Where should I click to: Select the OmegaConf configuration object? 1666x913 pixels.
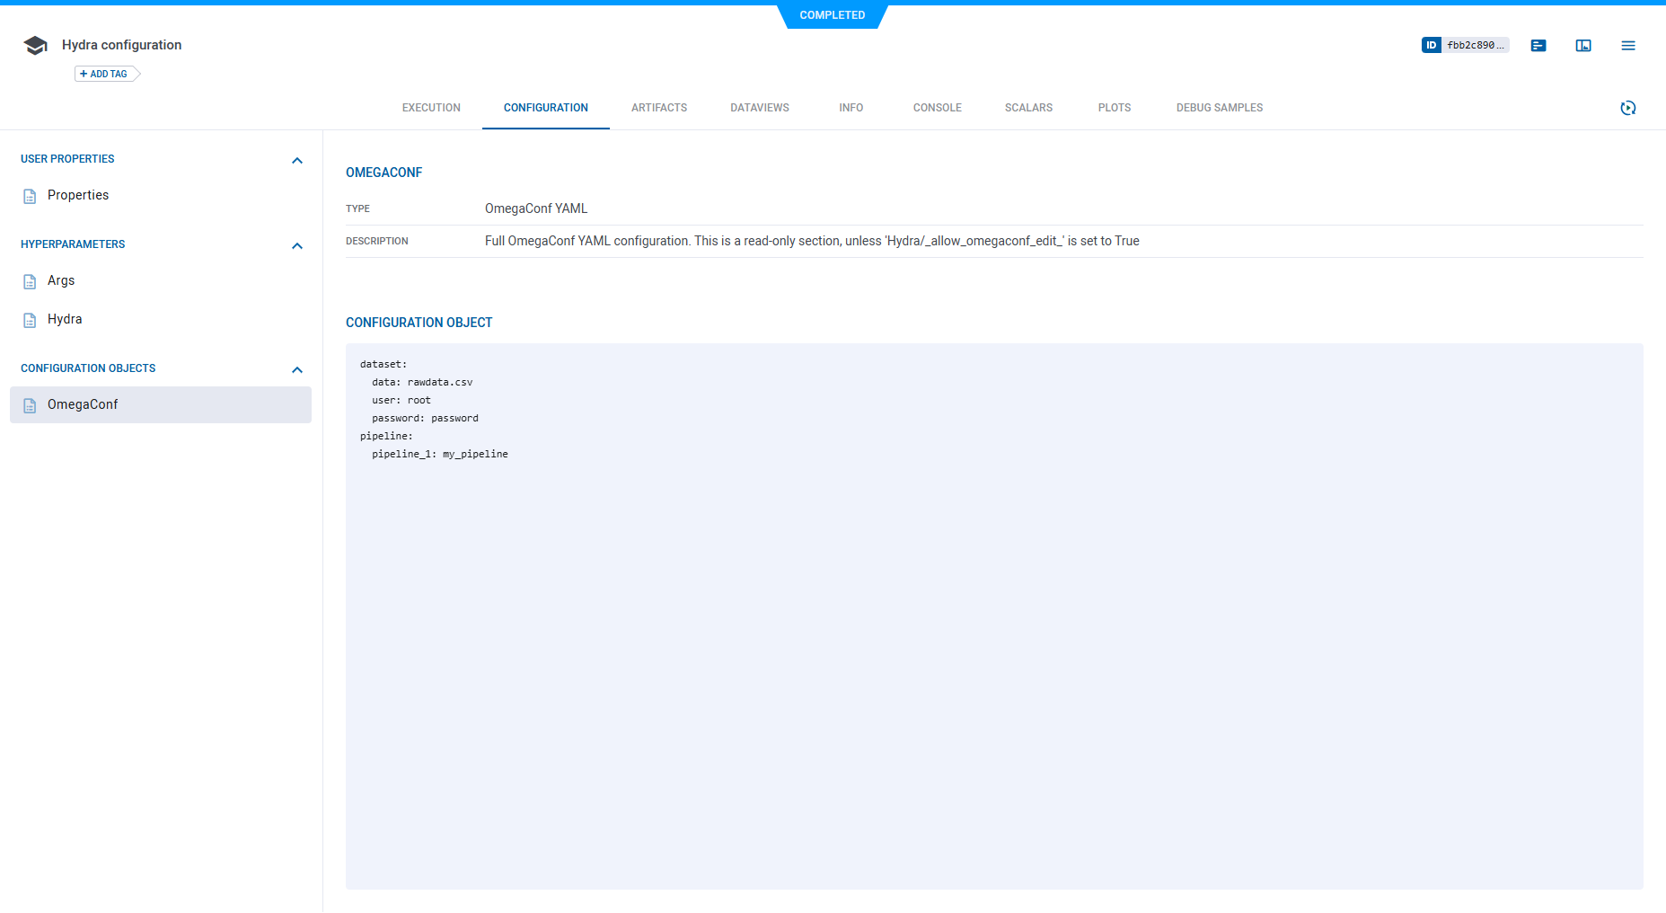(83, 404)
